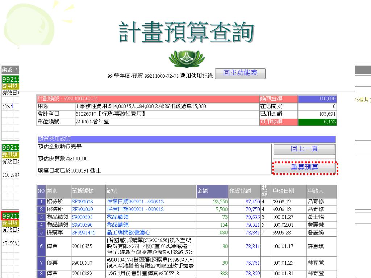Open document link SF990009
The image size is (371, 278).
pos(82,209)
